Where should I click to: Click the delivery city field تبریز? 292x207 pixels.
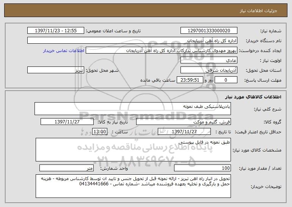click(x=56, y=70)
